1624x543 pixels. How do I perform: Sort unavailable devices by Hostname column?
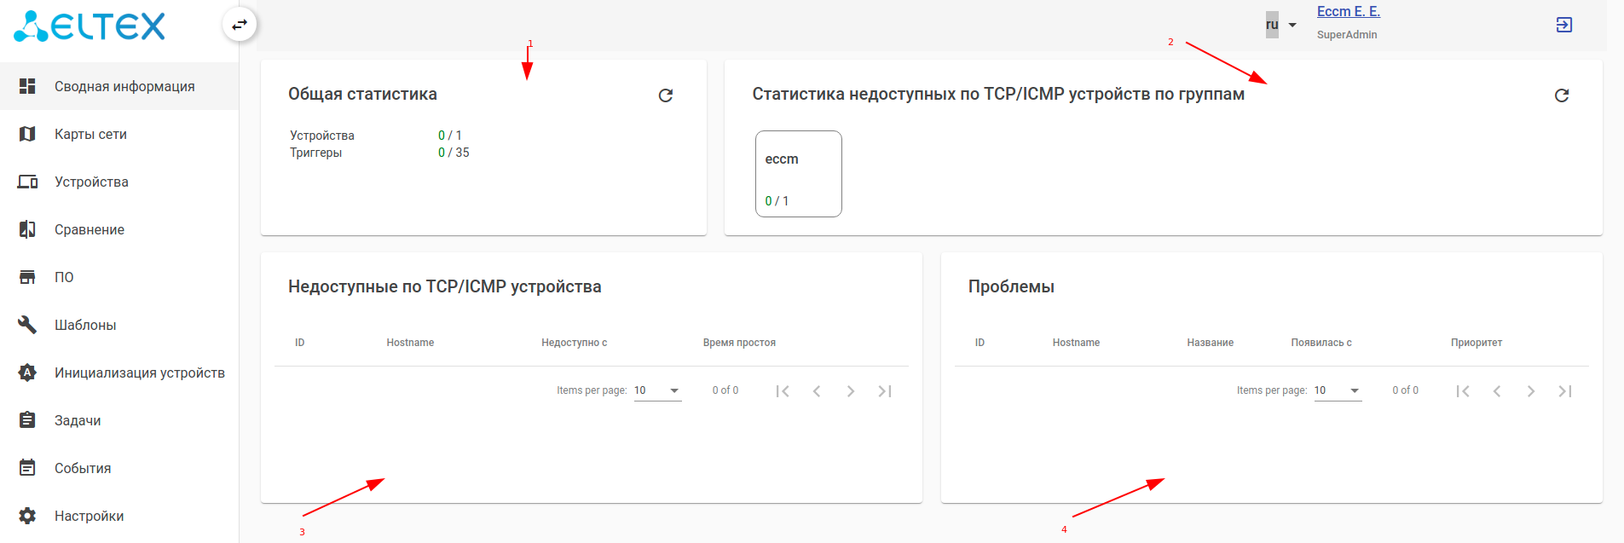(x=410, y=343)
